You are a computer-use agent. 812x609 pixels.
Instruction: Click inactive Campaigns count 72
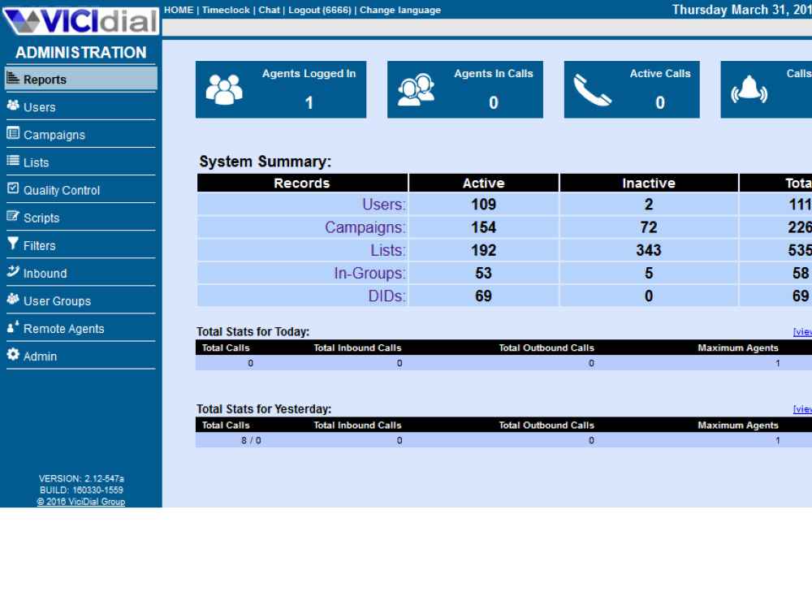click(x=648, y=227)
